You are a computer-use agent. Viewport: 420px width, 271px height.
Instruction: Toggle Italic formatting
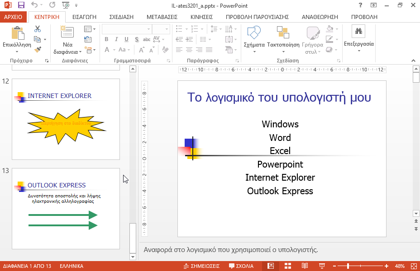coord(116,39)
